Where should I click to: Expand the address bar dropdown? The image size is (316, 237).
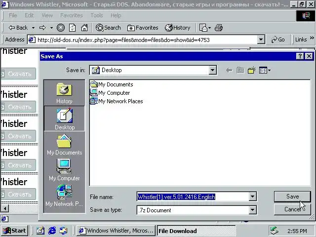pyautogui.click(x=261, y=39)
